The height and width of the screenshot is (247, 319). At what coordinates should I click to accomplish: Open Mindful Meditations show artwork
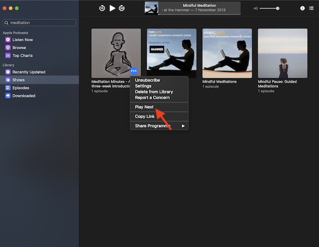227,53
